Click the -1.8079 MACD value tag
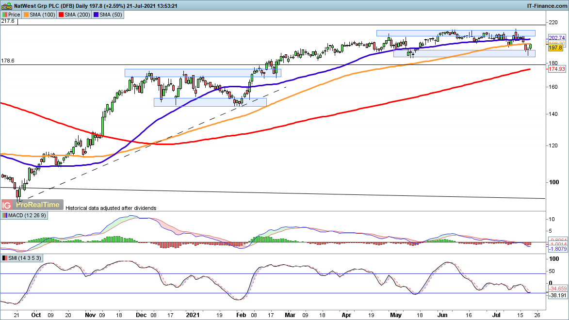 click(557, 249)
